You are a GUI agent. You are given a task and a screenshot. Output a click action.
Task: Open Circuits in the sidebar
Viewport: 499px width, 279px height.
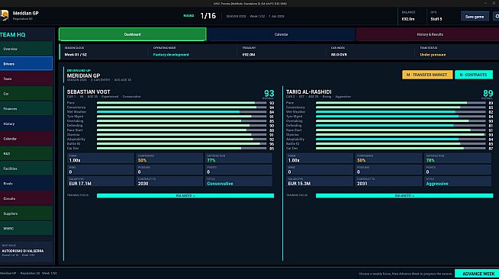[x=27, y=199]
